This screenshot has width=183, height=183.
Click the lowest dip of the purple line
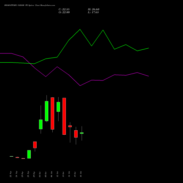(x=80, y=86)
